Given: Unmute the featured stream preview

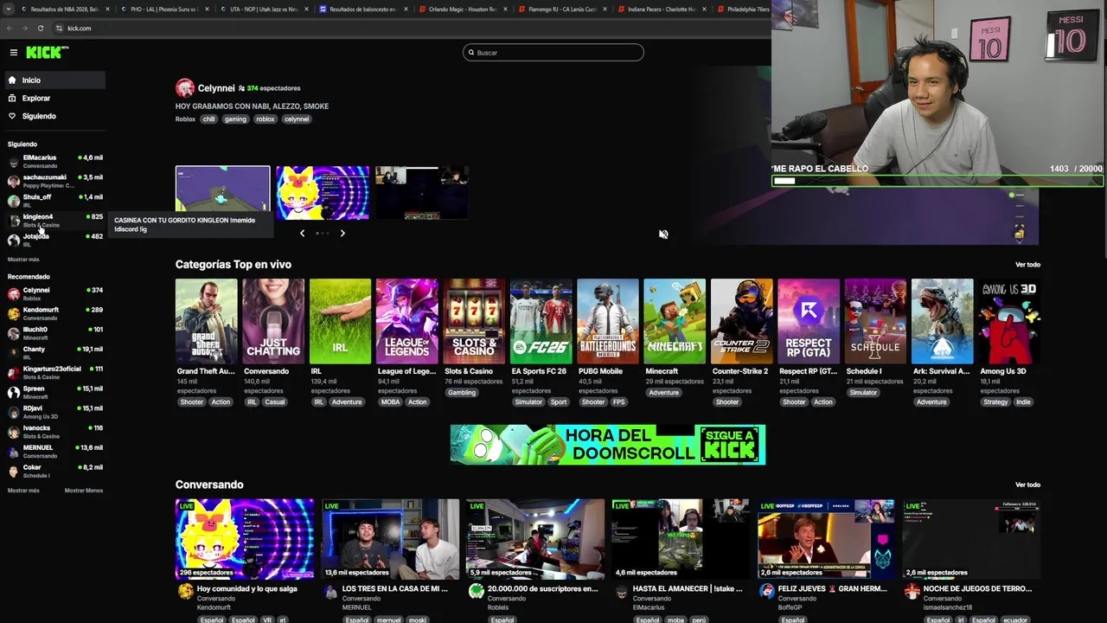Looking at the screenshot, I should click(x=663, y=234).
